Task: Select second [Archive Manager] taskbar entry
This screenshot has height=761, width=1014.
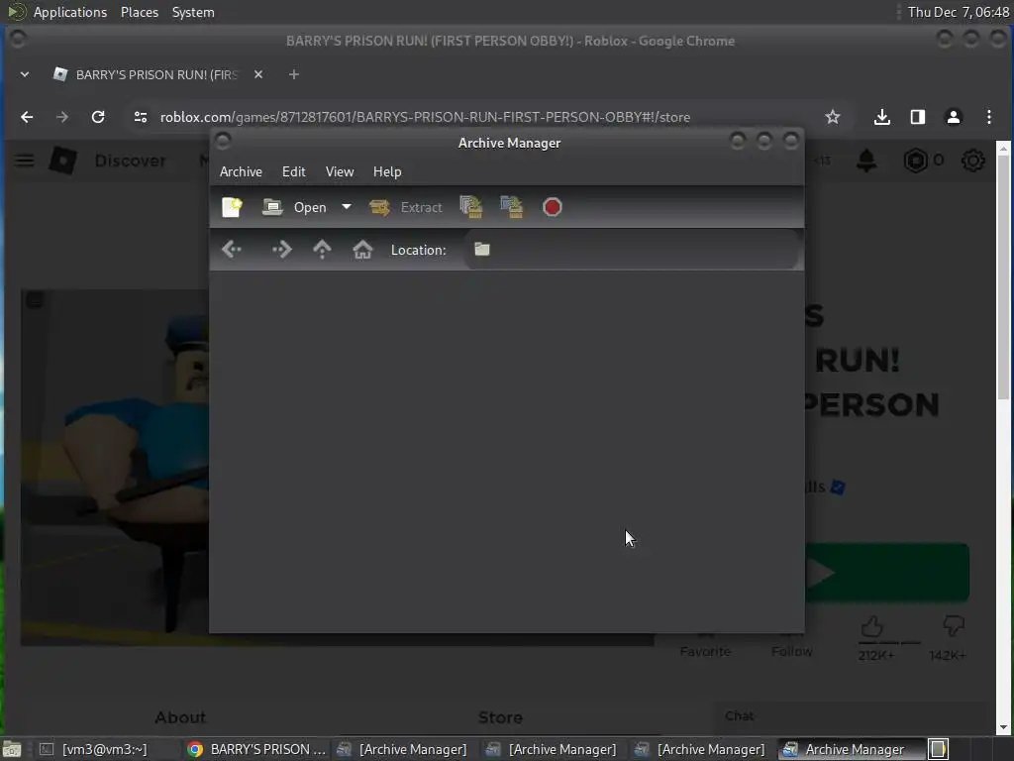Action: click(x=551, y=749)
